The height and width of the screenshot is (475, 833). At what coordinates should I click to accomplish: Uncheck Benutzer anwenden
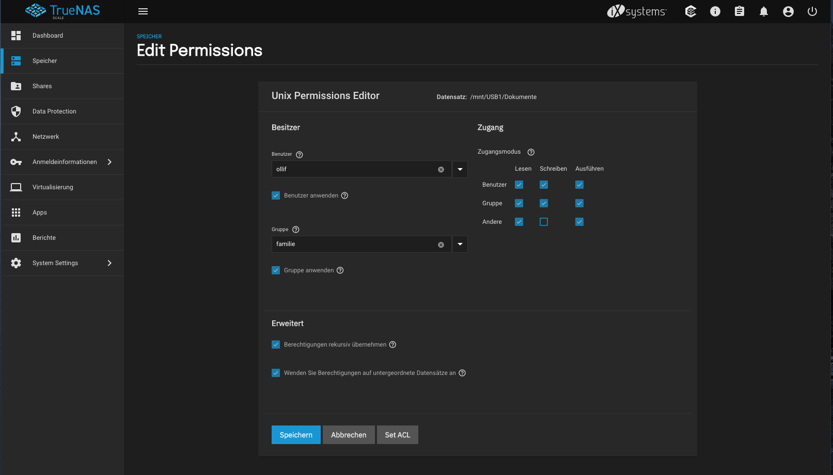point(276,195)
